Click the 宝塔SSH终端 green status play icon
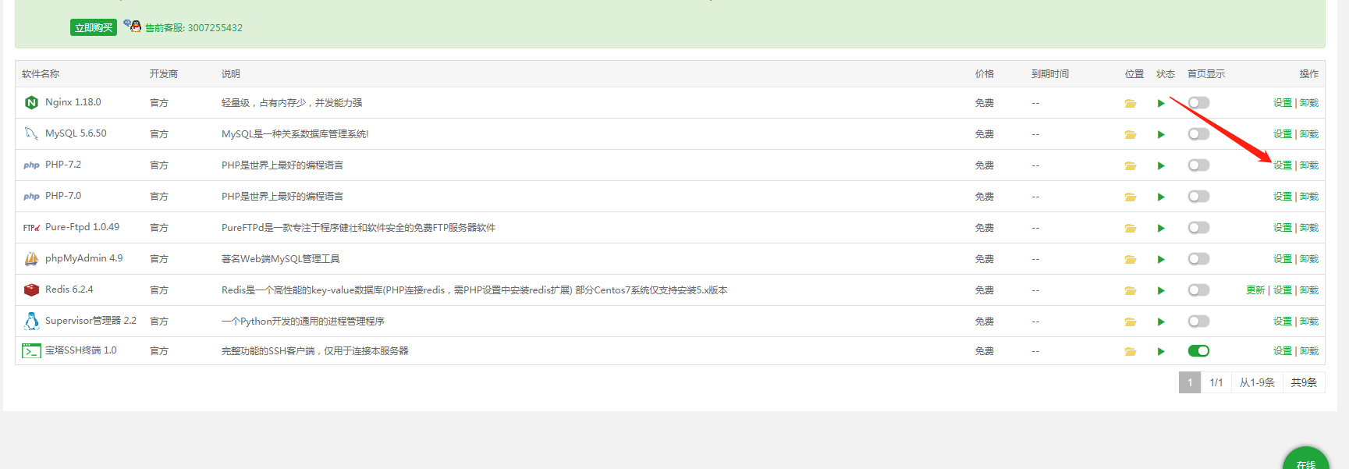The height and width of the screenshot is (469, 1349). [x=1161, y=351]
